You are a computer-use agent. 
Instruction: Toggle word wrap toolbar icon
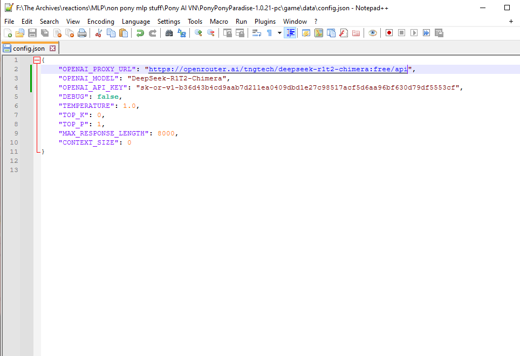(257, 33)
